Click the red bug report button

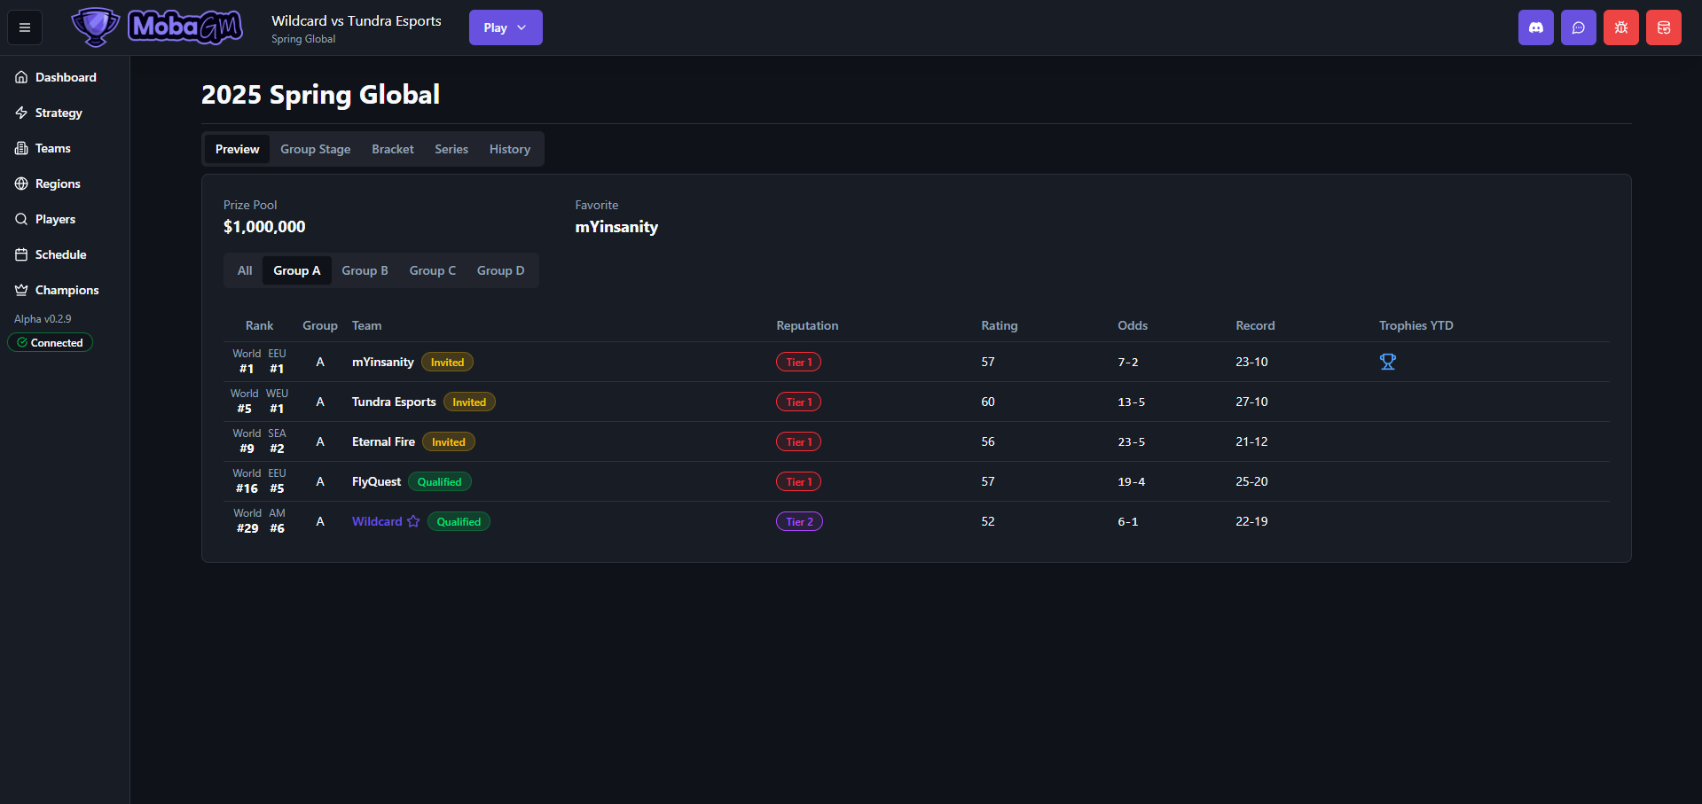pos(1620,27)
